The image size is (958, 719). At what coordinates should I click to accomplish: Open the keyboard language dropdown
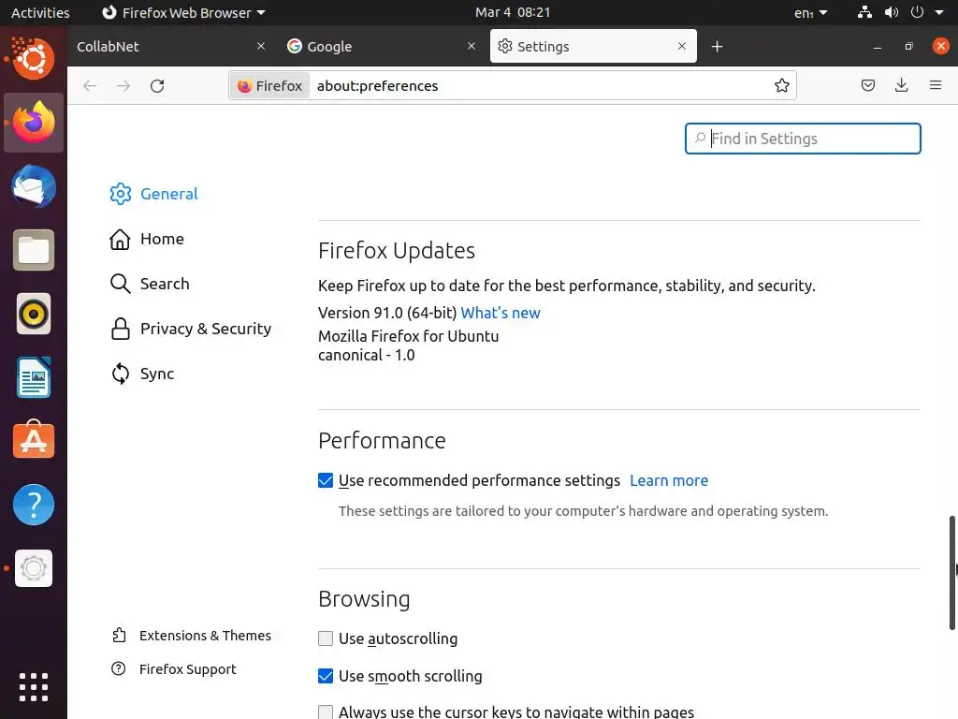click(810, 13)
